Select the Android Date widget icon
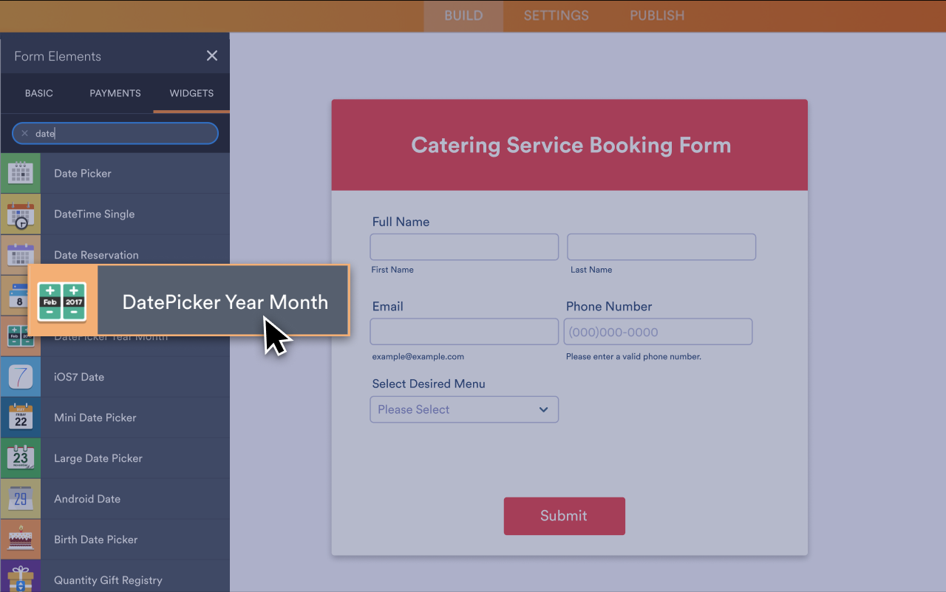The height and width of the screenshot is (592, 946). click(x=21, y=499)
